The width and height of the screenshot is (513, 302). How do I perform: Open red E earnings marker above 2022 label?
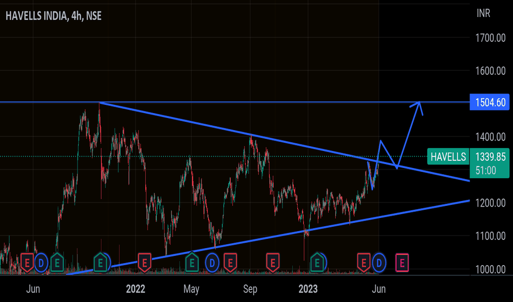pyautogui.click(x=144, y=262)
